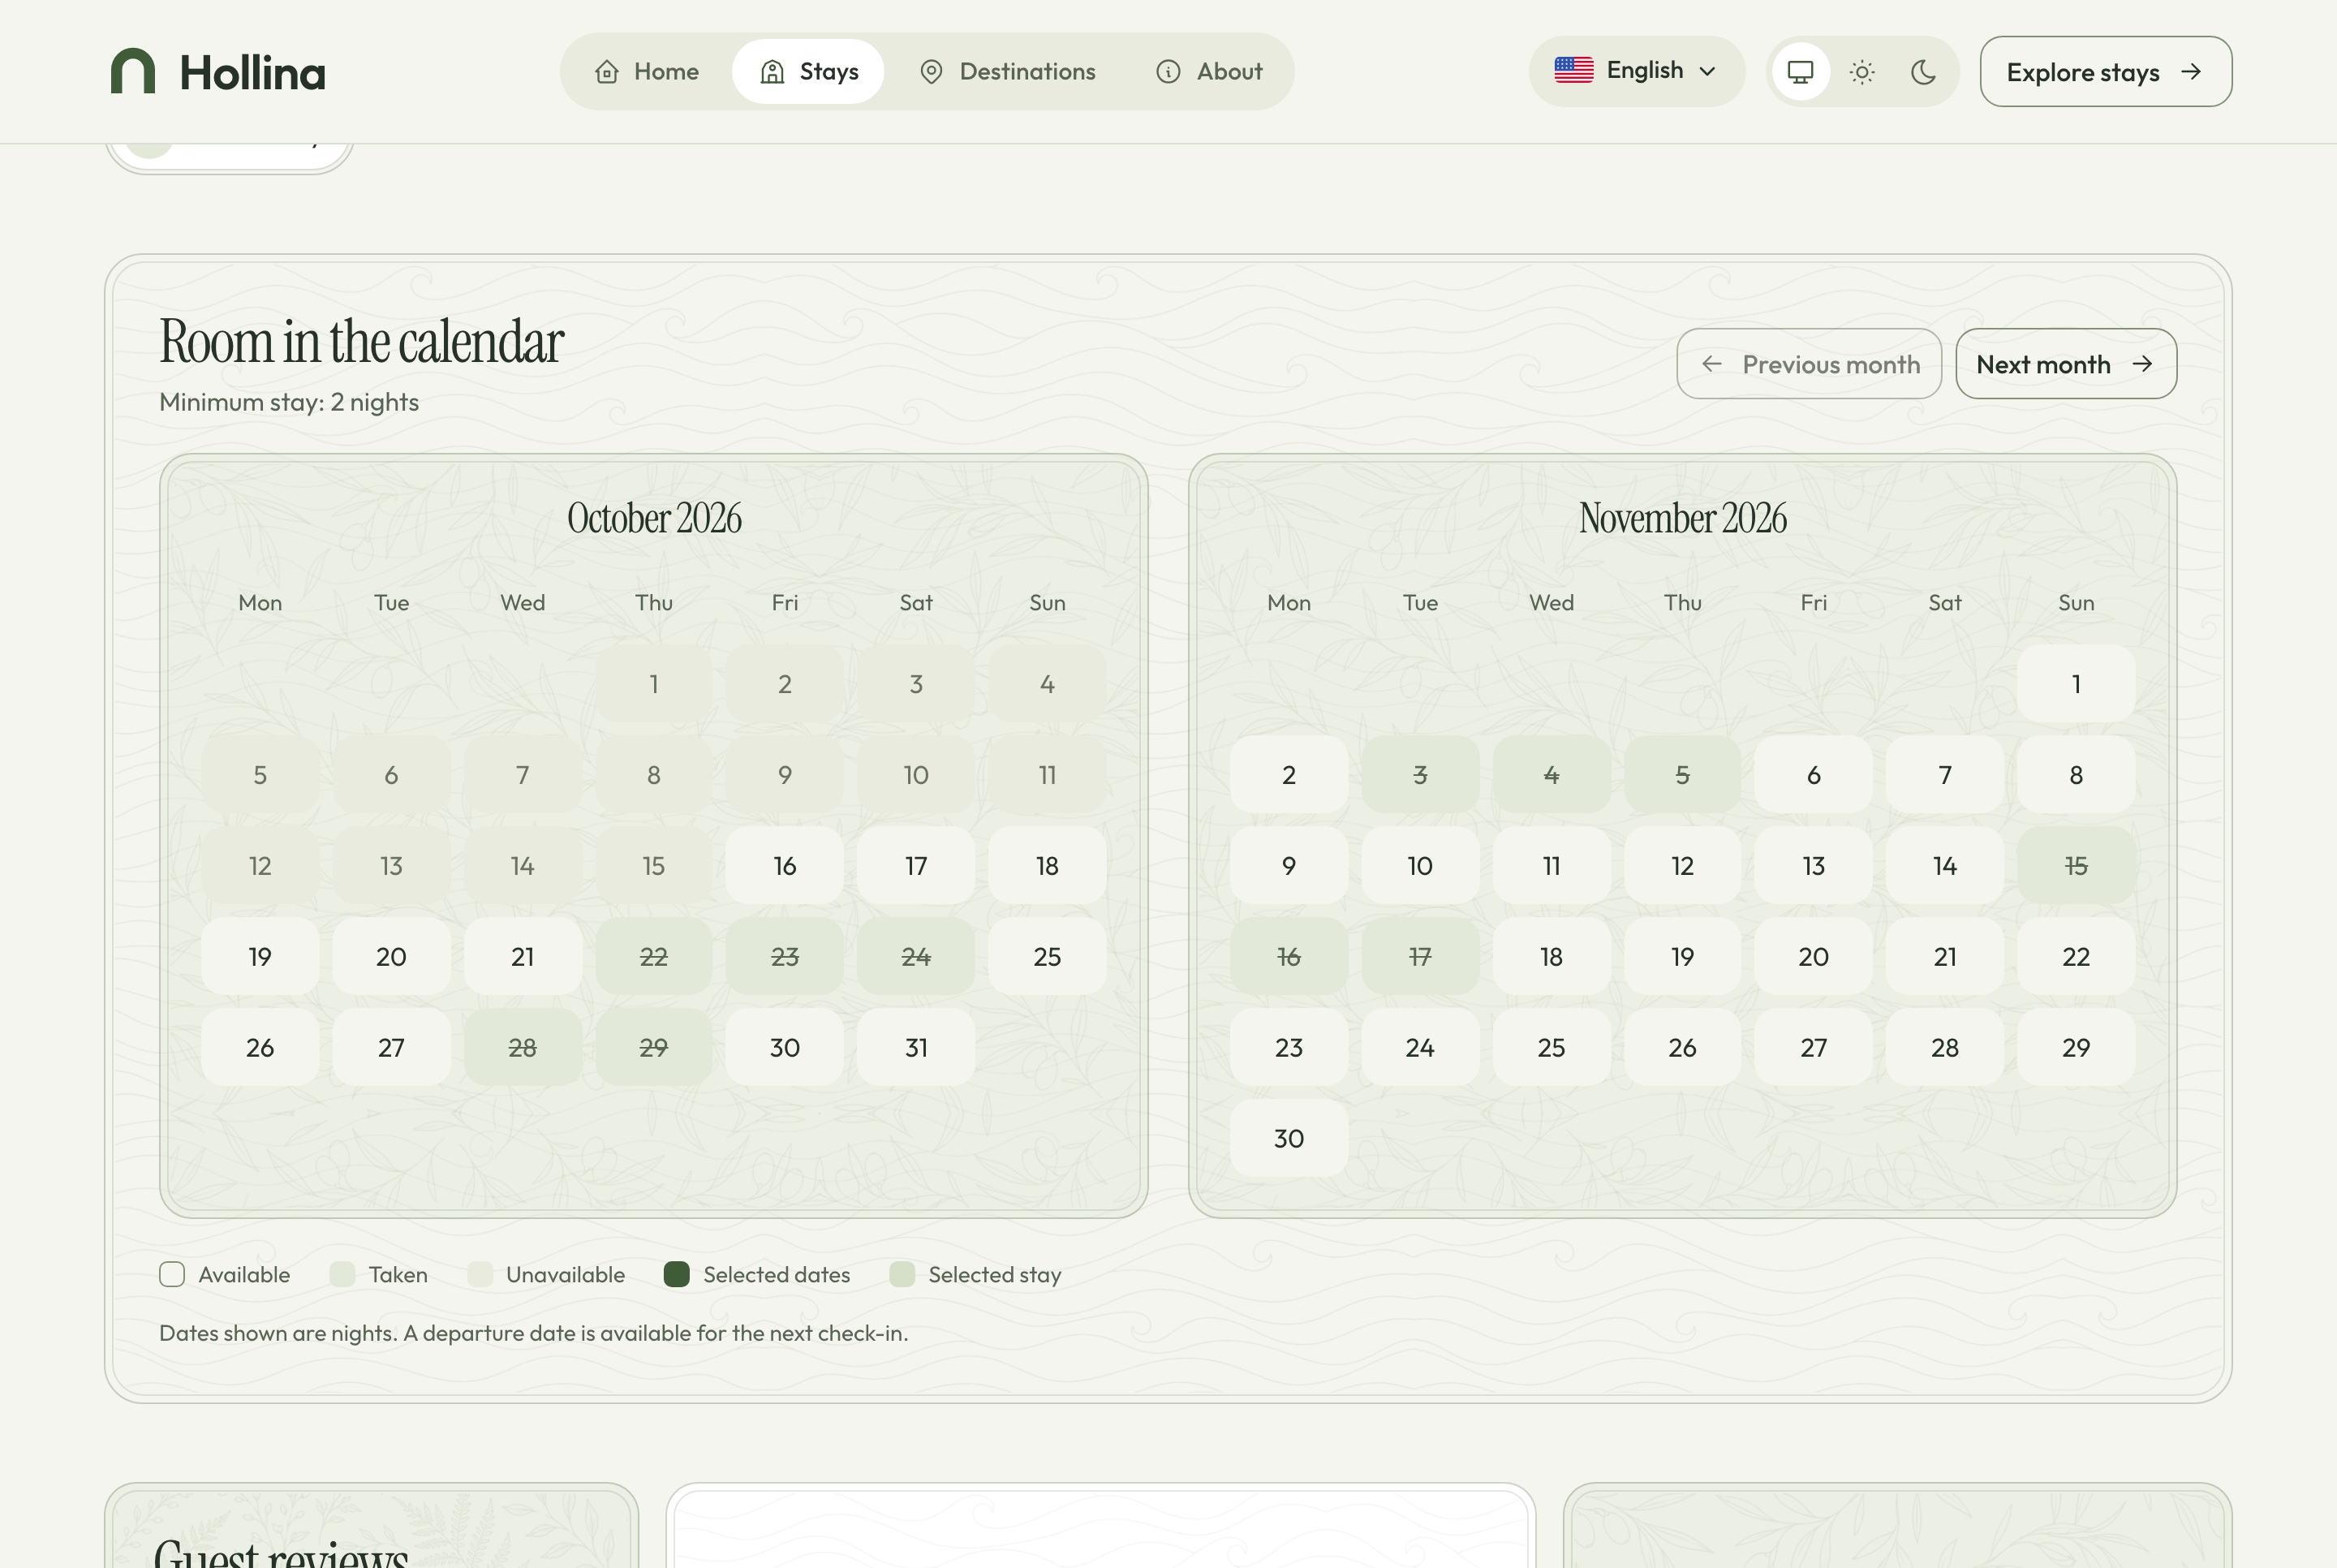Choose November 6 in the calendar

[x=1814, y=775]
